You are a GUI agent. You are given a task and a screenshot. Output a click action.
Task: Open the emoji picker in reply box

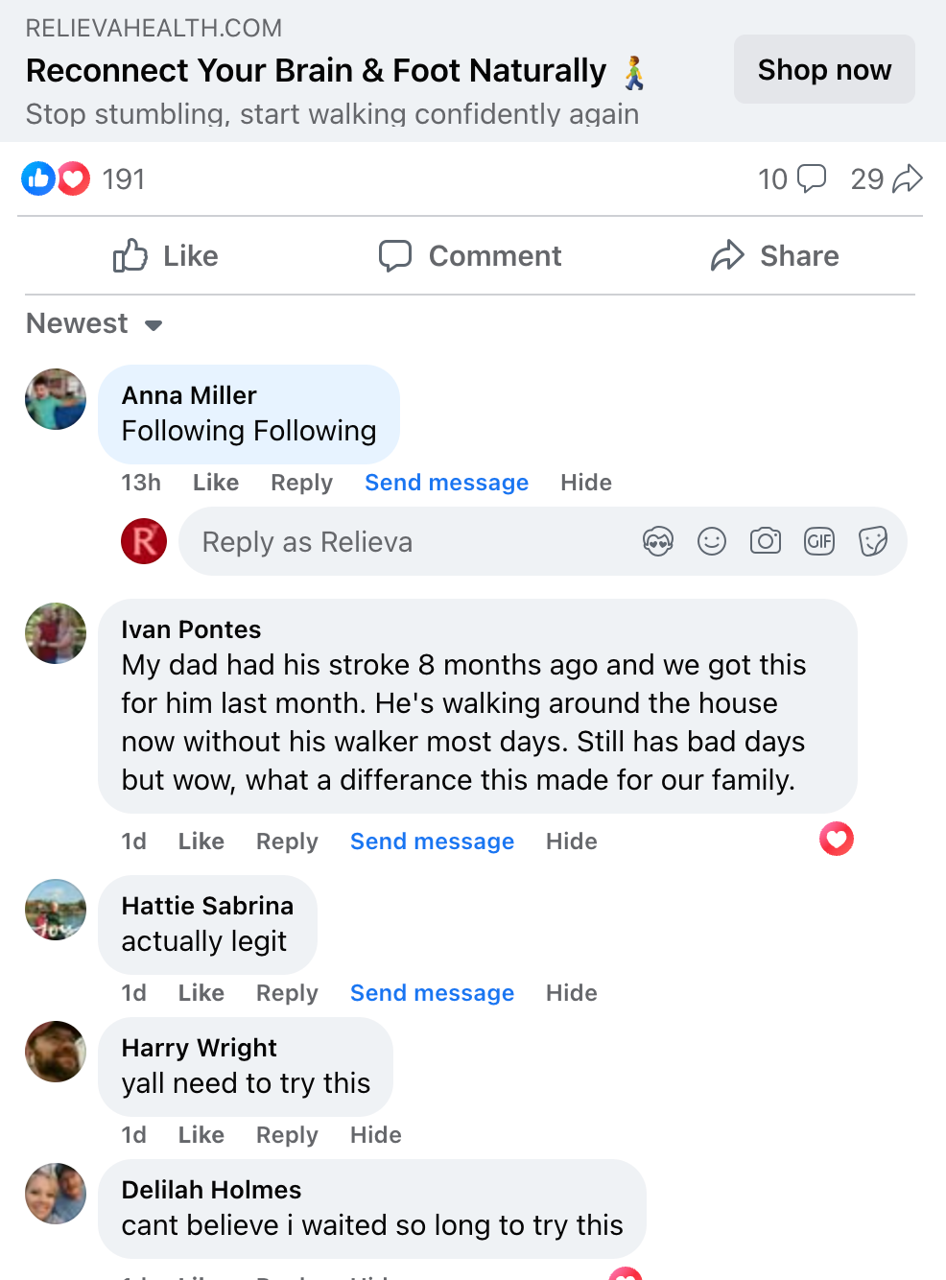coord(712,542)
